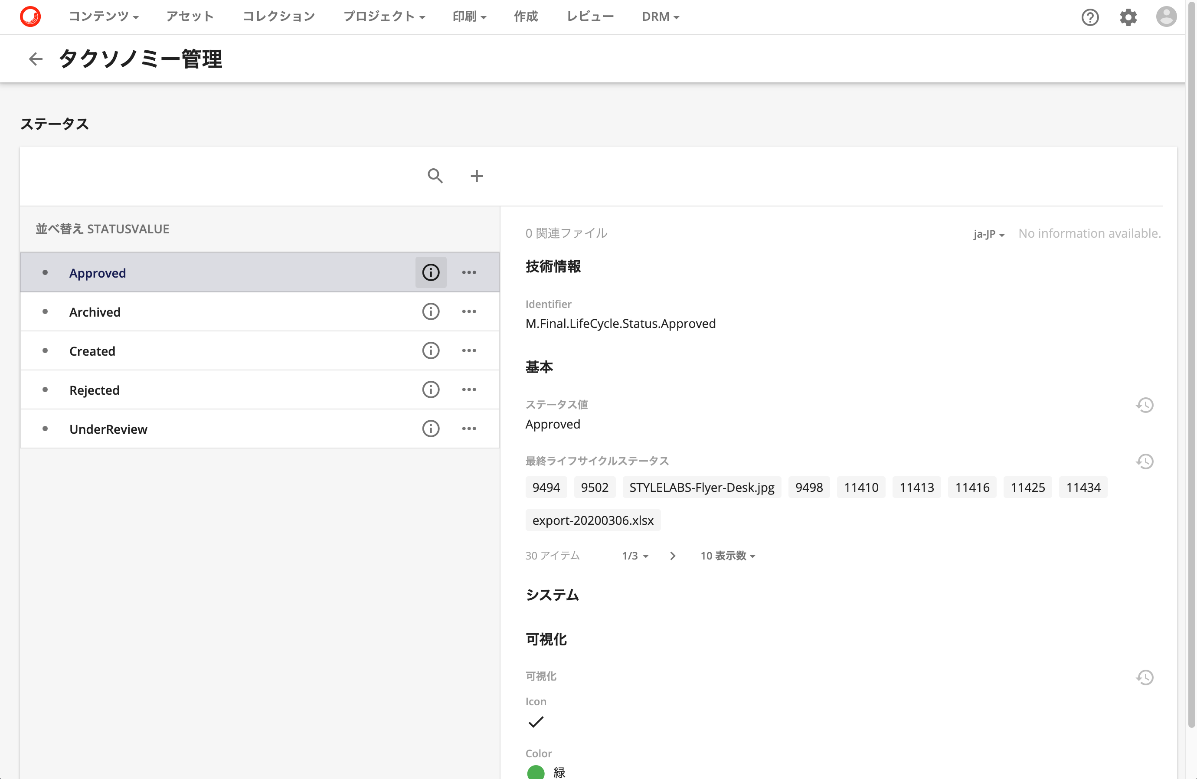View history of 最終ライフサイクルステータス field
Screen dimensions: 1197x779
coord(1145,462)
